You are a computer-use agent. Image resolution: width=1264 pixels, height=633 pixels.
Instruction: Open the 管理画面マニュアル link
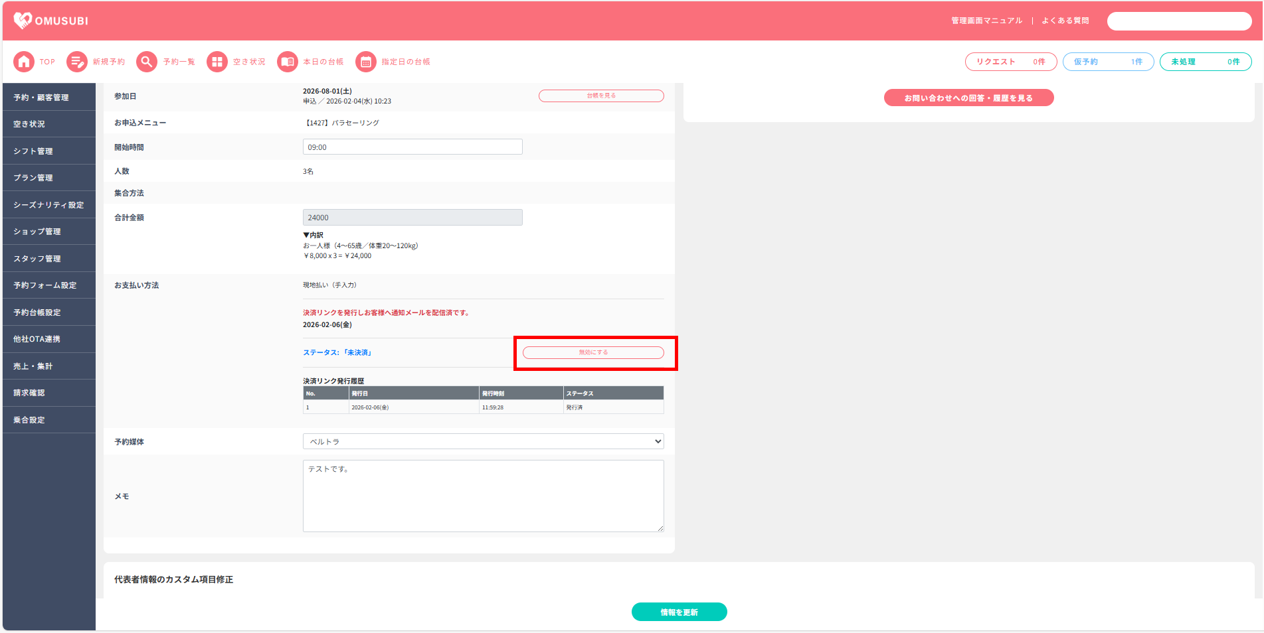(986, 21)
